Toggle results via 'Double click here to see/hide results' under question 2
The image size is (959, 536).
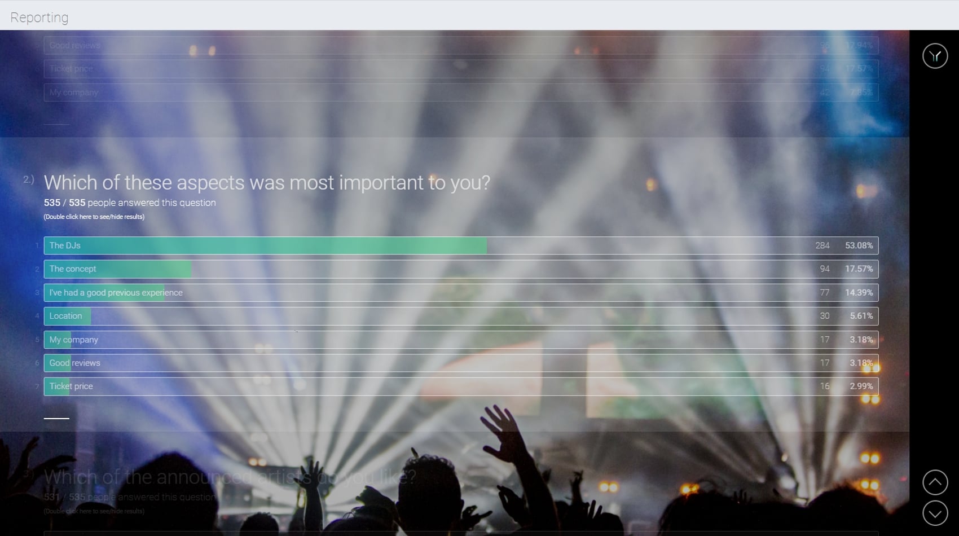pyautogui.click(x=94, y=217)
